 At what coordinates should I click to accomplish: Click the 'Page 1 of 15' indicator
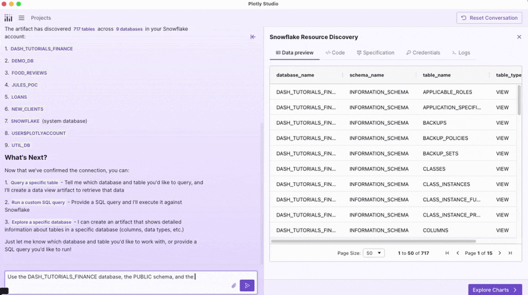[478, 253]
